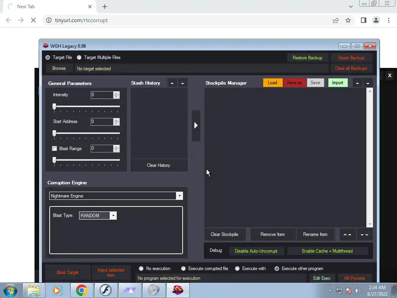Click Action Center flag tray icon
The height and width of the screenshot is (298, 397).
point(349,291)
